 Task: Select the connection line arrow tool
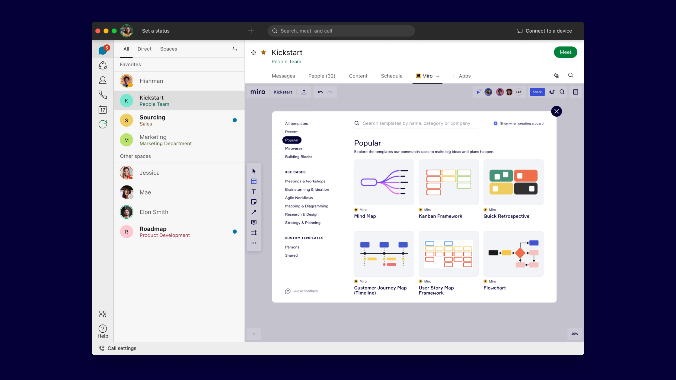(x=253, y=212)
